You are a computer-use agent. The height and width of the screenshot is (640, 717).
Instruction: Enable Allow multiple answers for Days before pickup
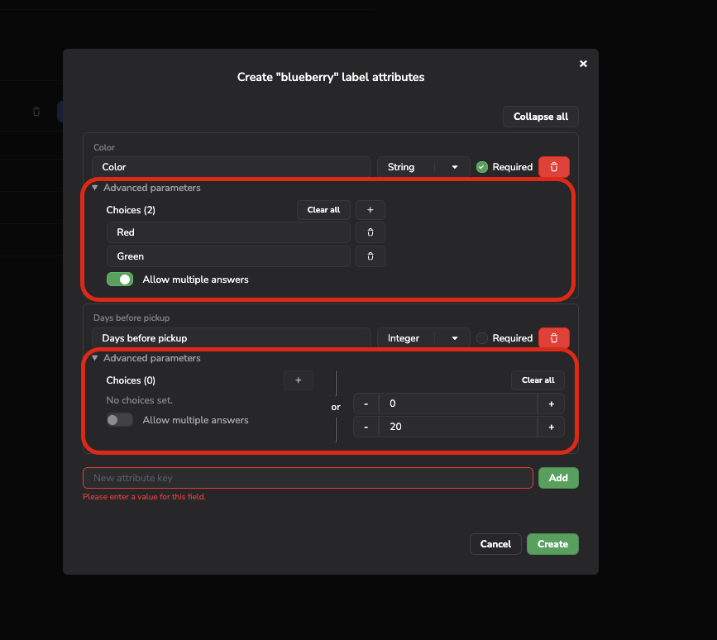pyautogui.click(x=120, y=420)
